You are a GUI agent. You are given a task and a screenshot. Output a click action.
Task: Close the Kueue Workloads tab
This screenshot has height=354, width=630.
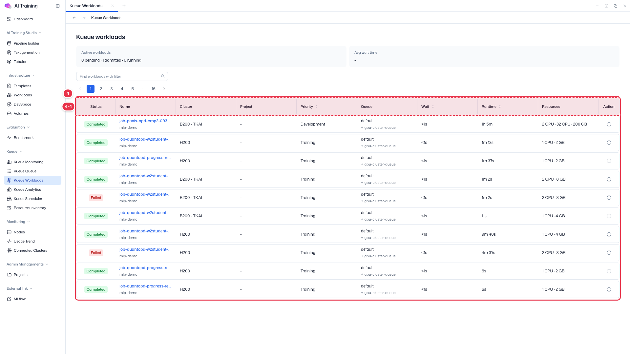pyautogui.click(x=113, y=6)
